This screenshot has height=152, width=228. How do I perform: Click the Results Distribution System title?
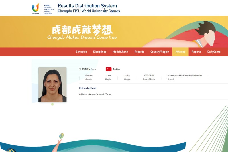(x=87, y=6)
